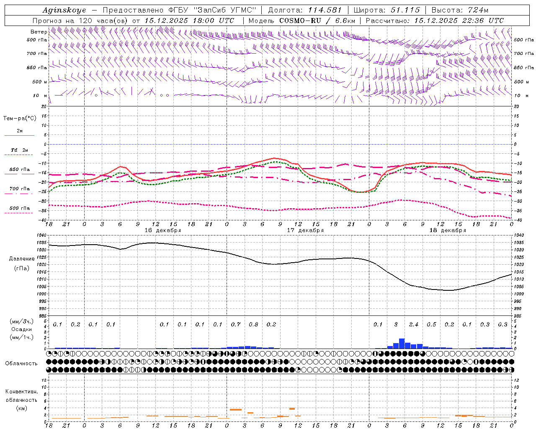Click the Рассчитано: 15.12.2025 22:36 UTC timestamp
536x429 pixels.
point(435,21)
